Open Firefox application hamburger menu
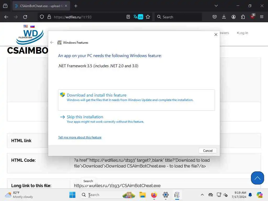 pos(262,17)
